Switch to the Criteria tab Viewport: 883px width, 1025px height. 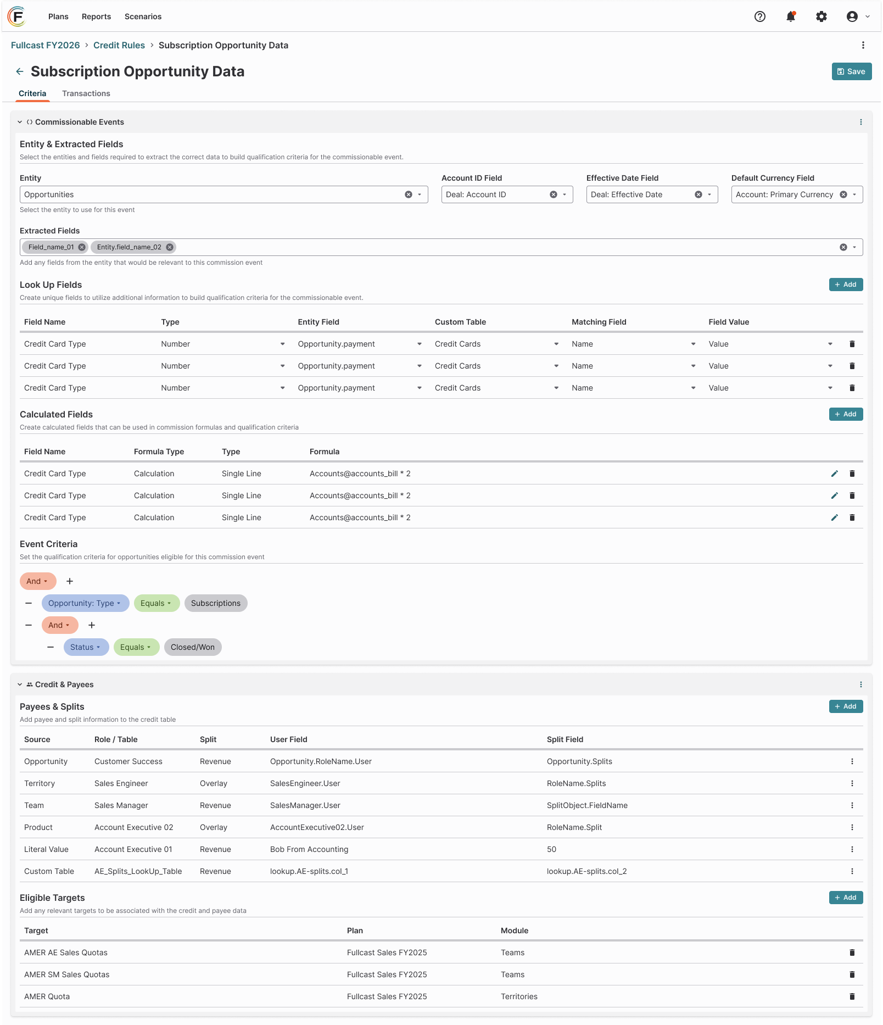coord(32,93)
